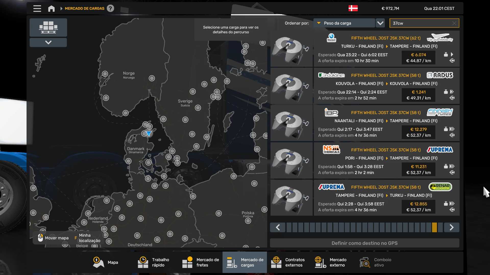
Task: Go to the home screen icon
Action: (x=51, y=8)
